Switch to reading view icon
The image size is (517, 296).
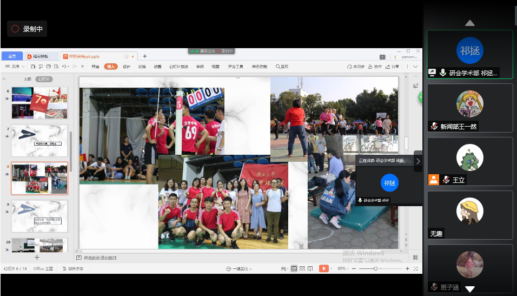click(310, 268)
